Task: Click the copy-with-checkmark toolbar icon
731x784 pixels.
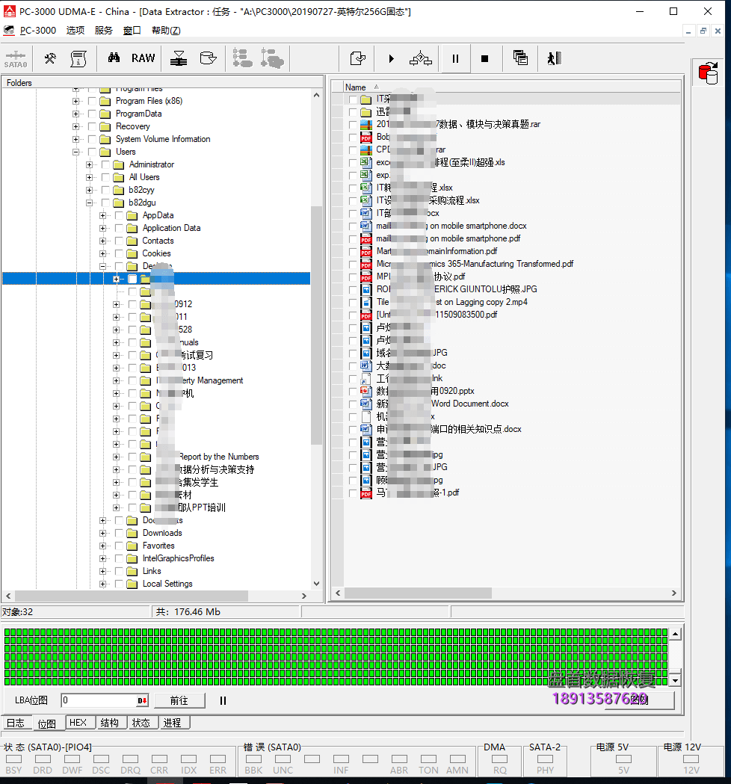Action: pyautogui.click(x=358, y=58)
